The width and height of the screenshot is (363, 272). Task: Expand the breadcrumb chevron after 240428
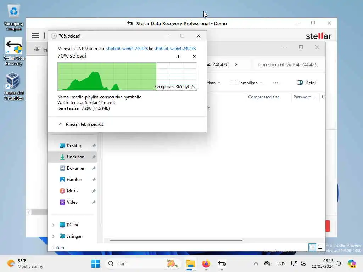(x=236, y=64)
